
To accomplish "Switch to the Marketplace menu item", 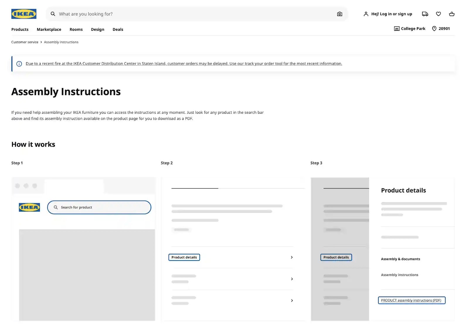I will (x=49, y=29).
